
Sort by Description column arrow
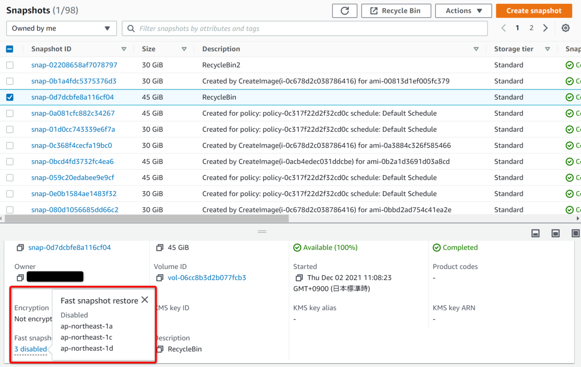[476, 49]
